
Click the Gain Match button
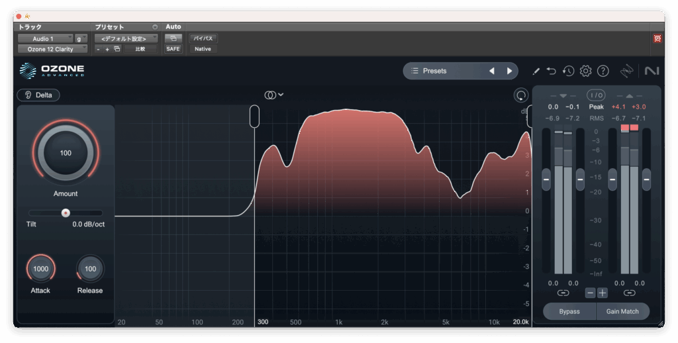coord(623,311)
